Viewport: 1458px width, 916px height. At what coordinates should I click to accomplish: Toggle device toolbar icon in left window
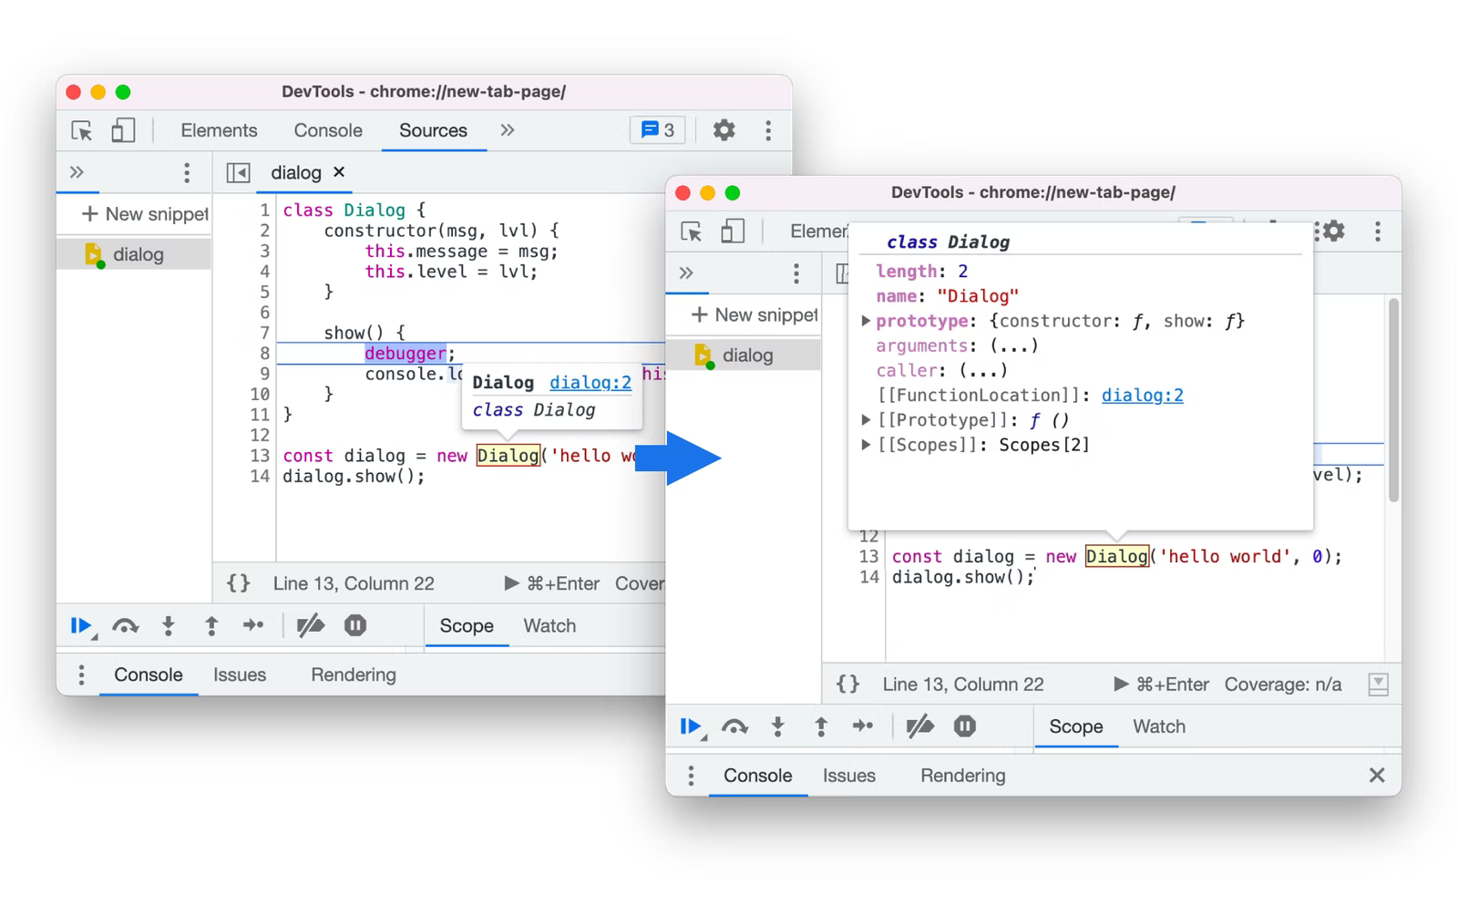123,130
